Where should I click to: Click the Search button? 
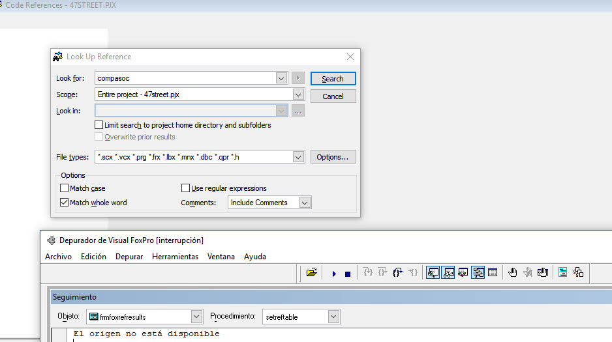[x=333, y=79]
